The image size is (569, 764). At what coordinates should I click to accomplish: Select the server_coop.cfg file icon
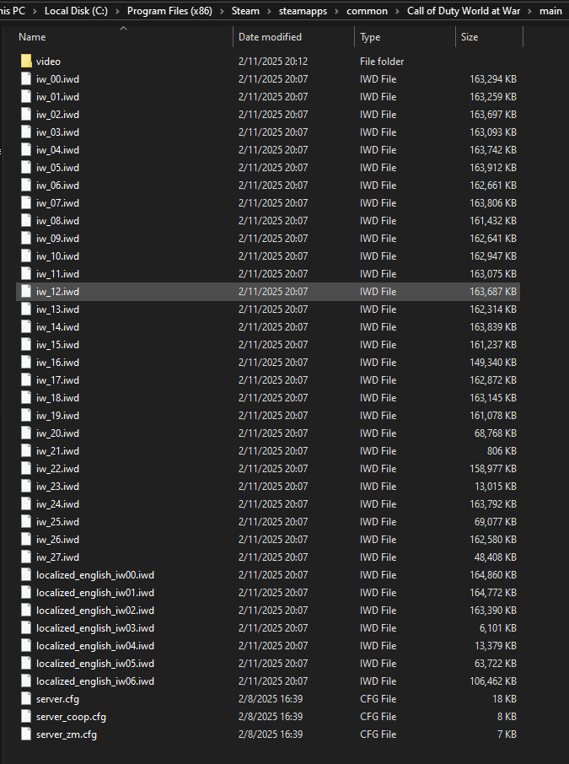tap(26, 716)
